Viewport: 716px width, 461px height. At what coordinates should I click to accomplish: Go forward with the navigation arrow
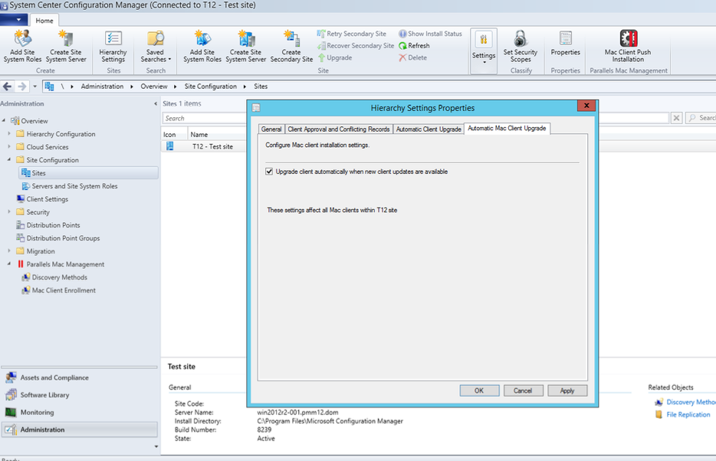pyautogui.click(x=21, y=87)
